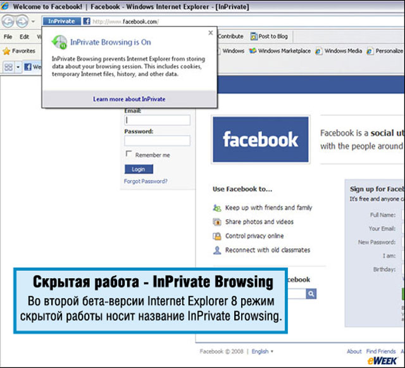Image resolution: width=405 pixels, height=368 pixels.
Task: Click the Facebook search magnifier button
Action: (x=311, y=294)
